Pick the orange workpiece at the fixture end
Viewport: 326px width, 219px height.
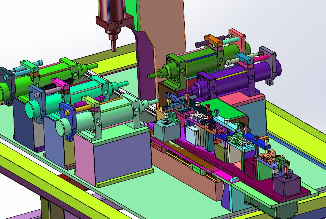(x=270, y=156)
